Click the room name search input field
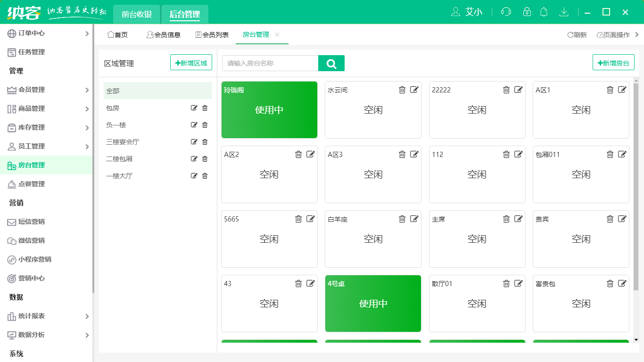Screen dimensions: 644x362 (270, 63)
